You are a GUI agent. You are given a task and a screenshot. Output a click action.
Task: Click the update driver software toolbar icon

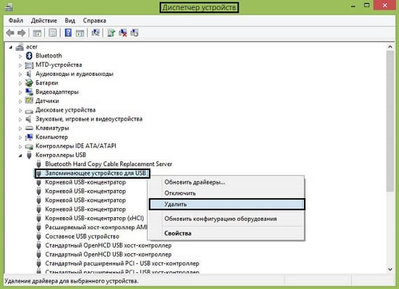pos(112,32)
